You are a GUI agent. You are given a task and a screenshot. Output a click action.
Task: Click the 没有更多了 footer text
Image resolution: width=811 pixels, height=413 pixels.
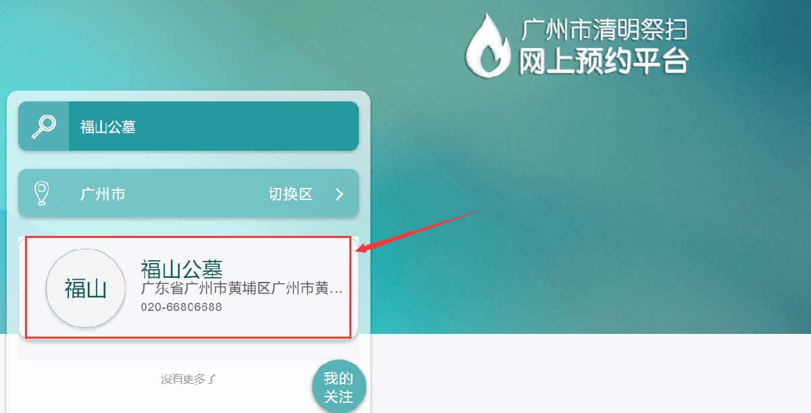click(x=189, y=379)
